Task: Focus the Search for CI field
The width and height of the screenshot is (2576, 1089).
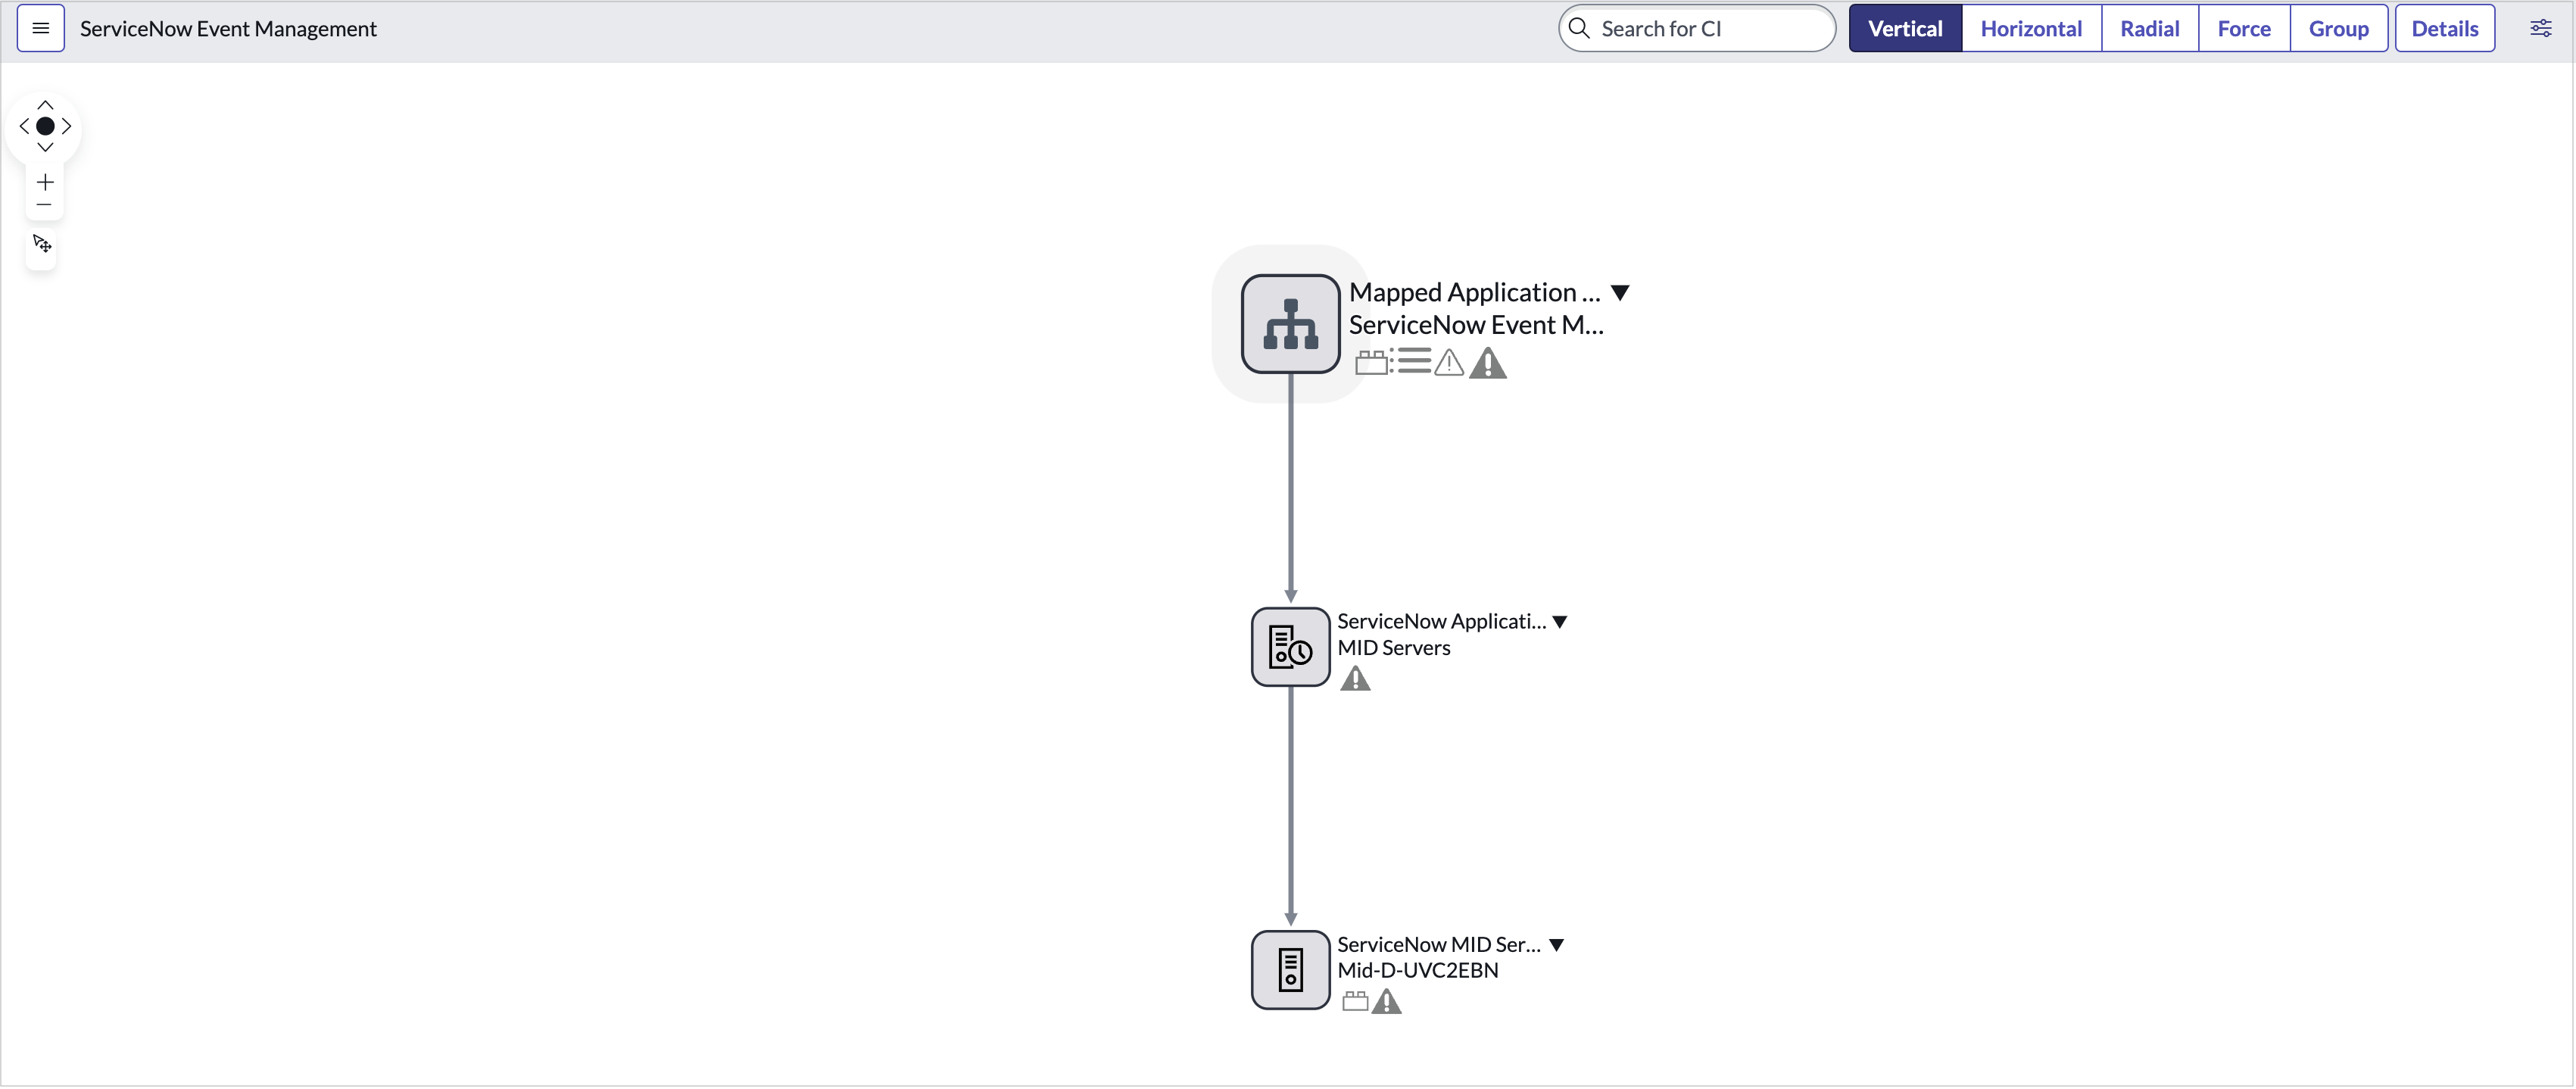Action: click(x=1697, y=28)
